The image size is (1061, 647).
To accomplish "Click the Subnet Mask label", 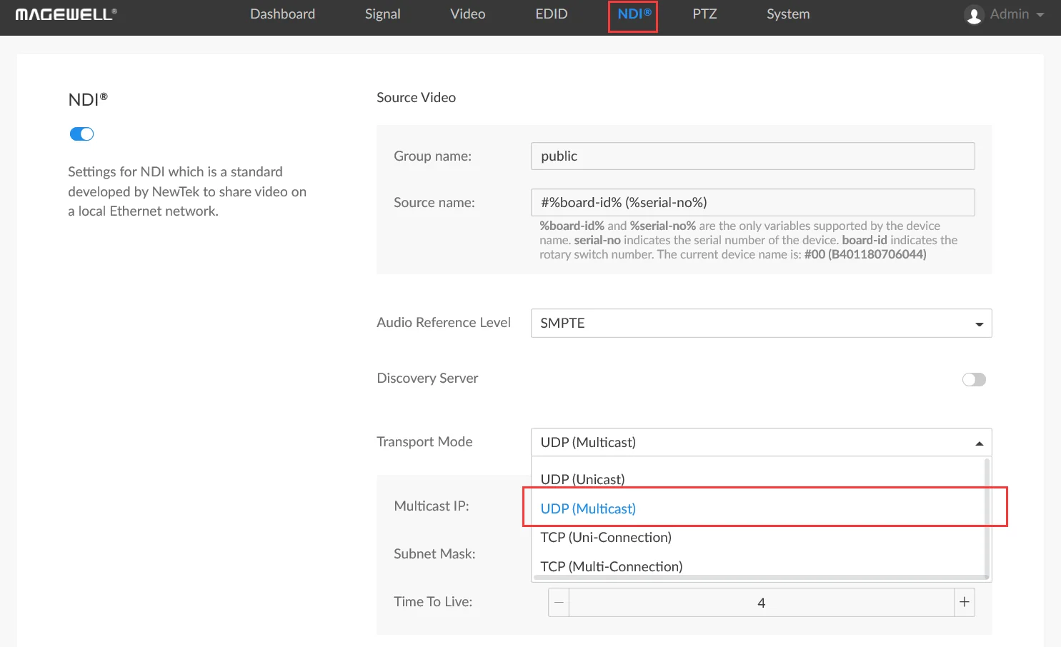I will [434, 553].
